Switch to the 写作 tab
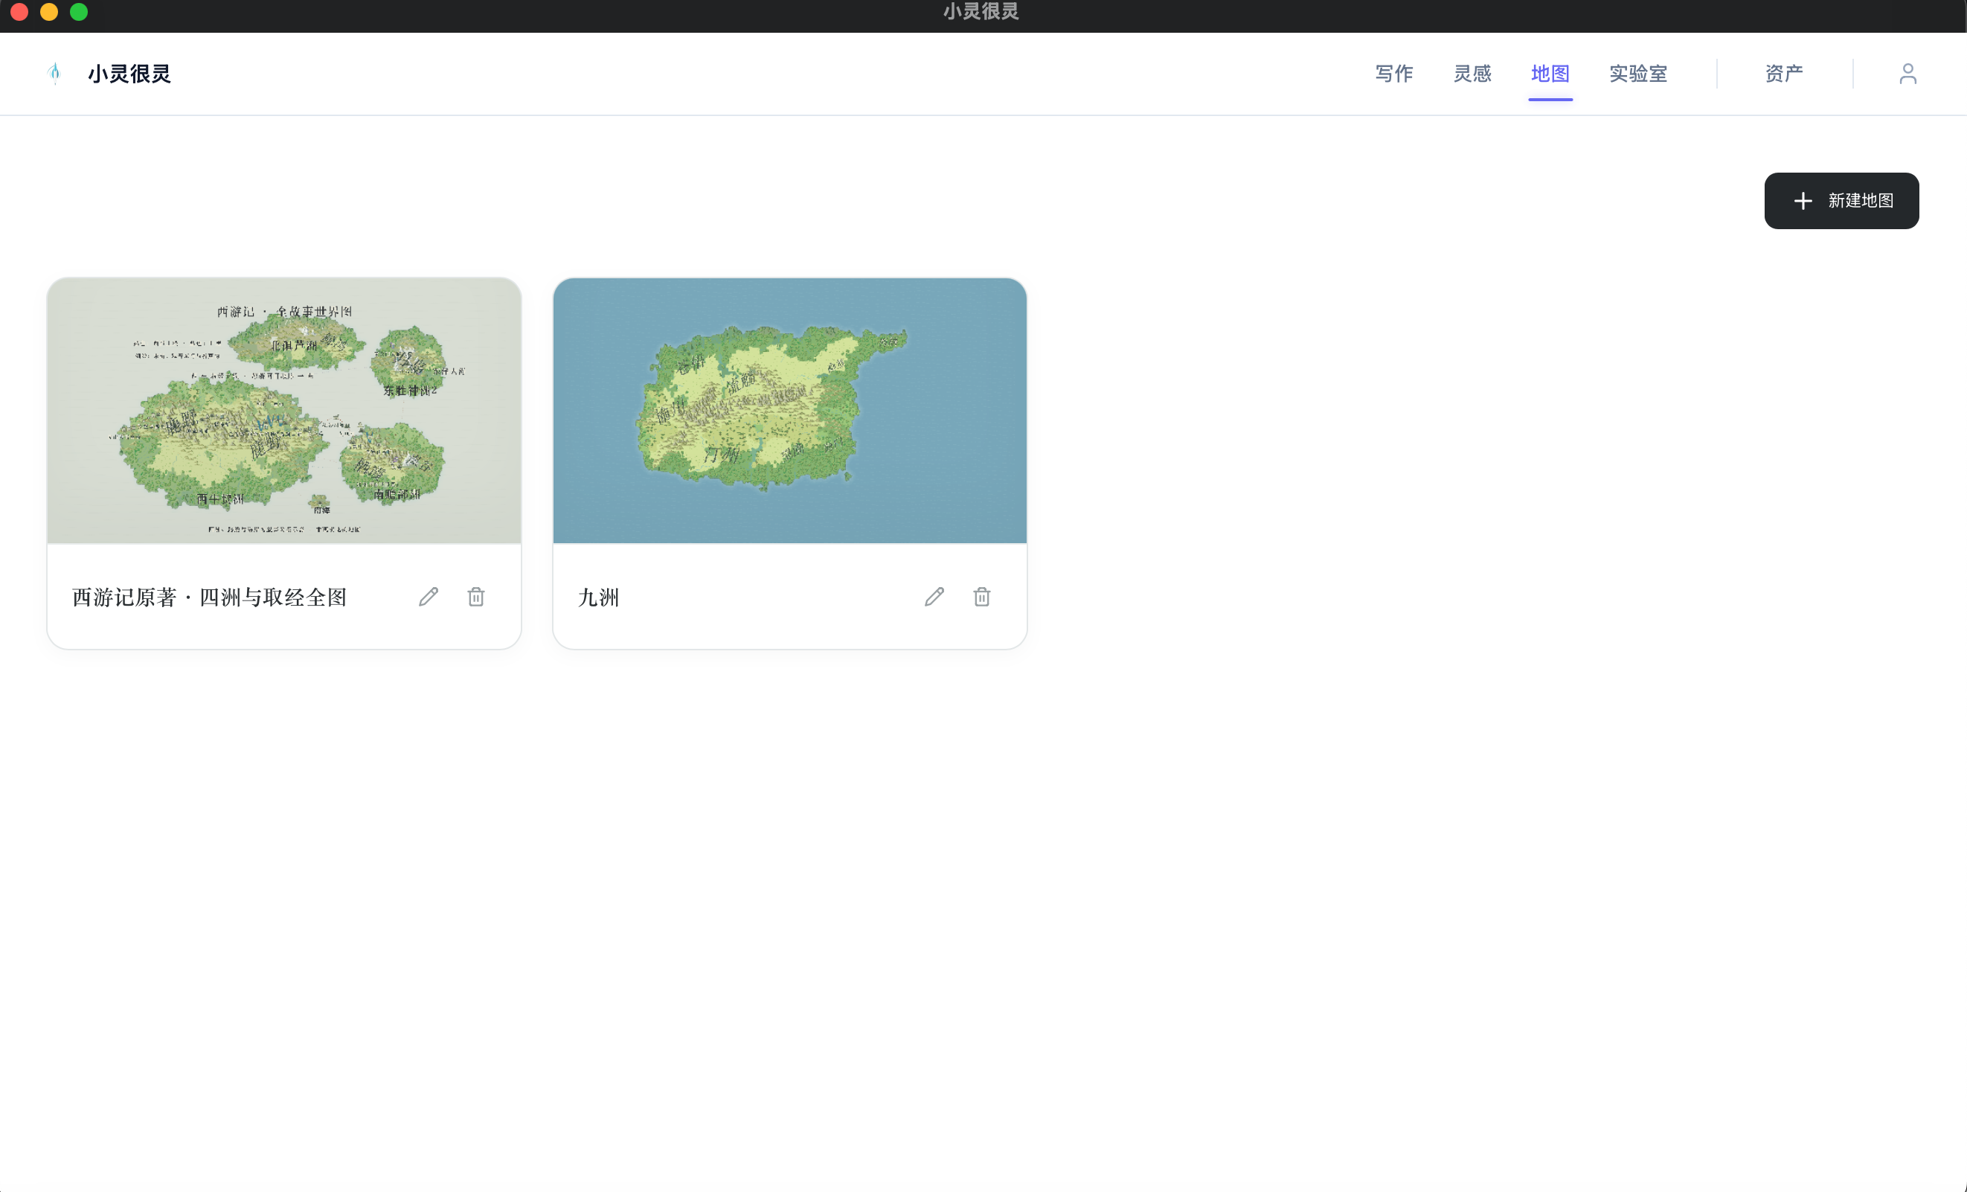The height and width of the screenshot is (1192, 1967). (x=1394, y=74)
